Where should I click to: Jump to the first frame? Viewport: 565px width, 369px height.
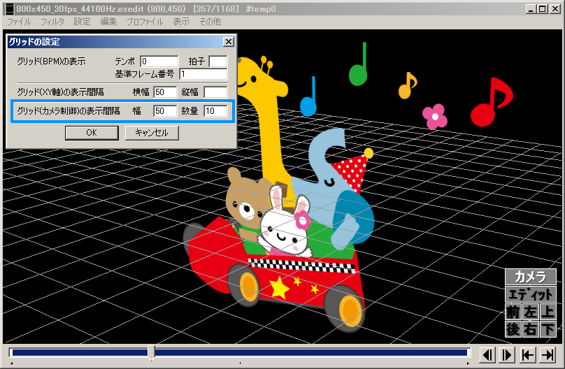[x=528, y=355]
